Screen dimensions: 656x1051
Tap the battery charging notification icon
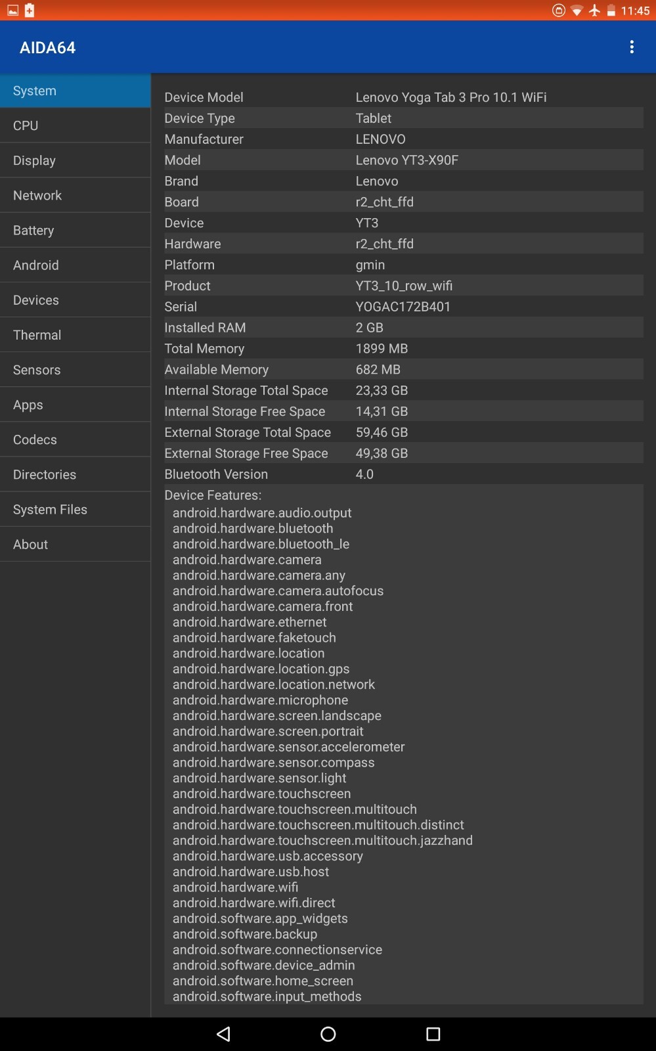click(x=30, y=10)
